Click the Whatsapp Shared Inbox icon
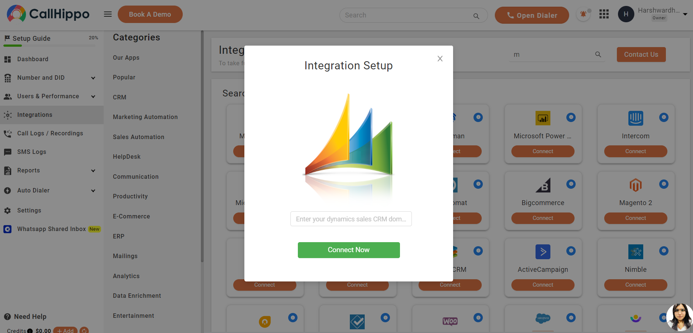This screenshot has width=693, height=333. [7, 229]
